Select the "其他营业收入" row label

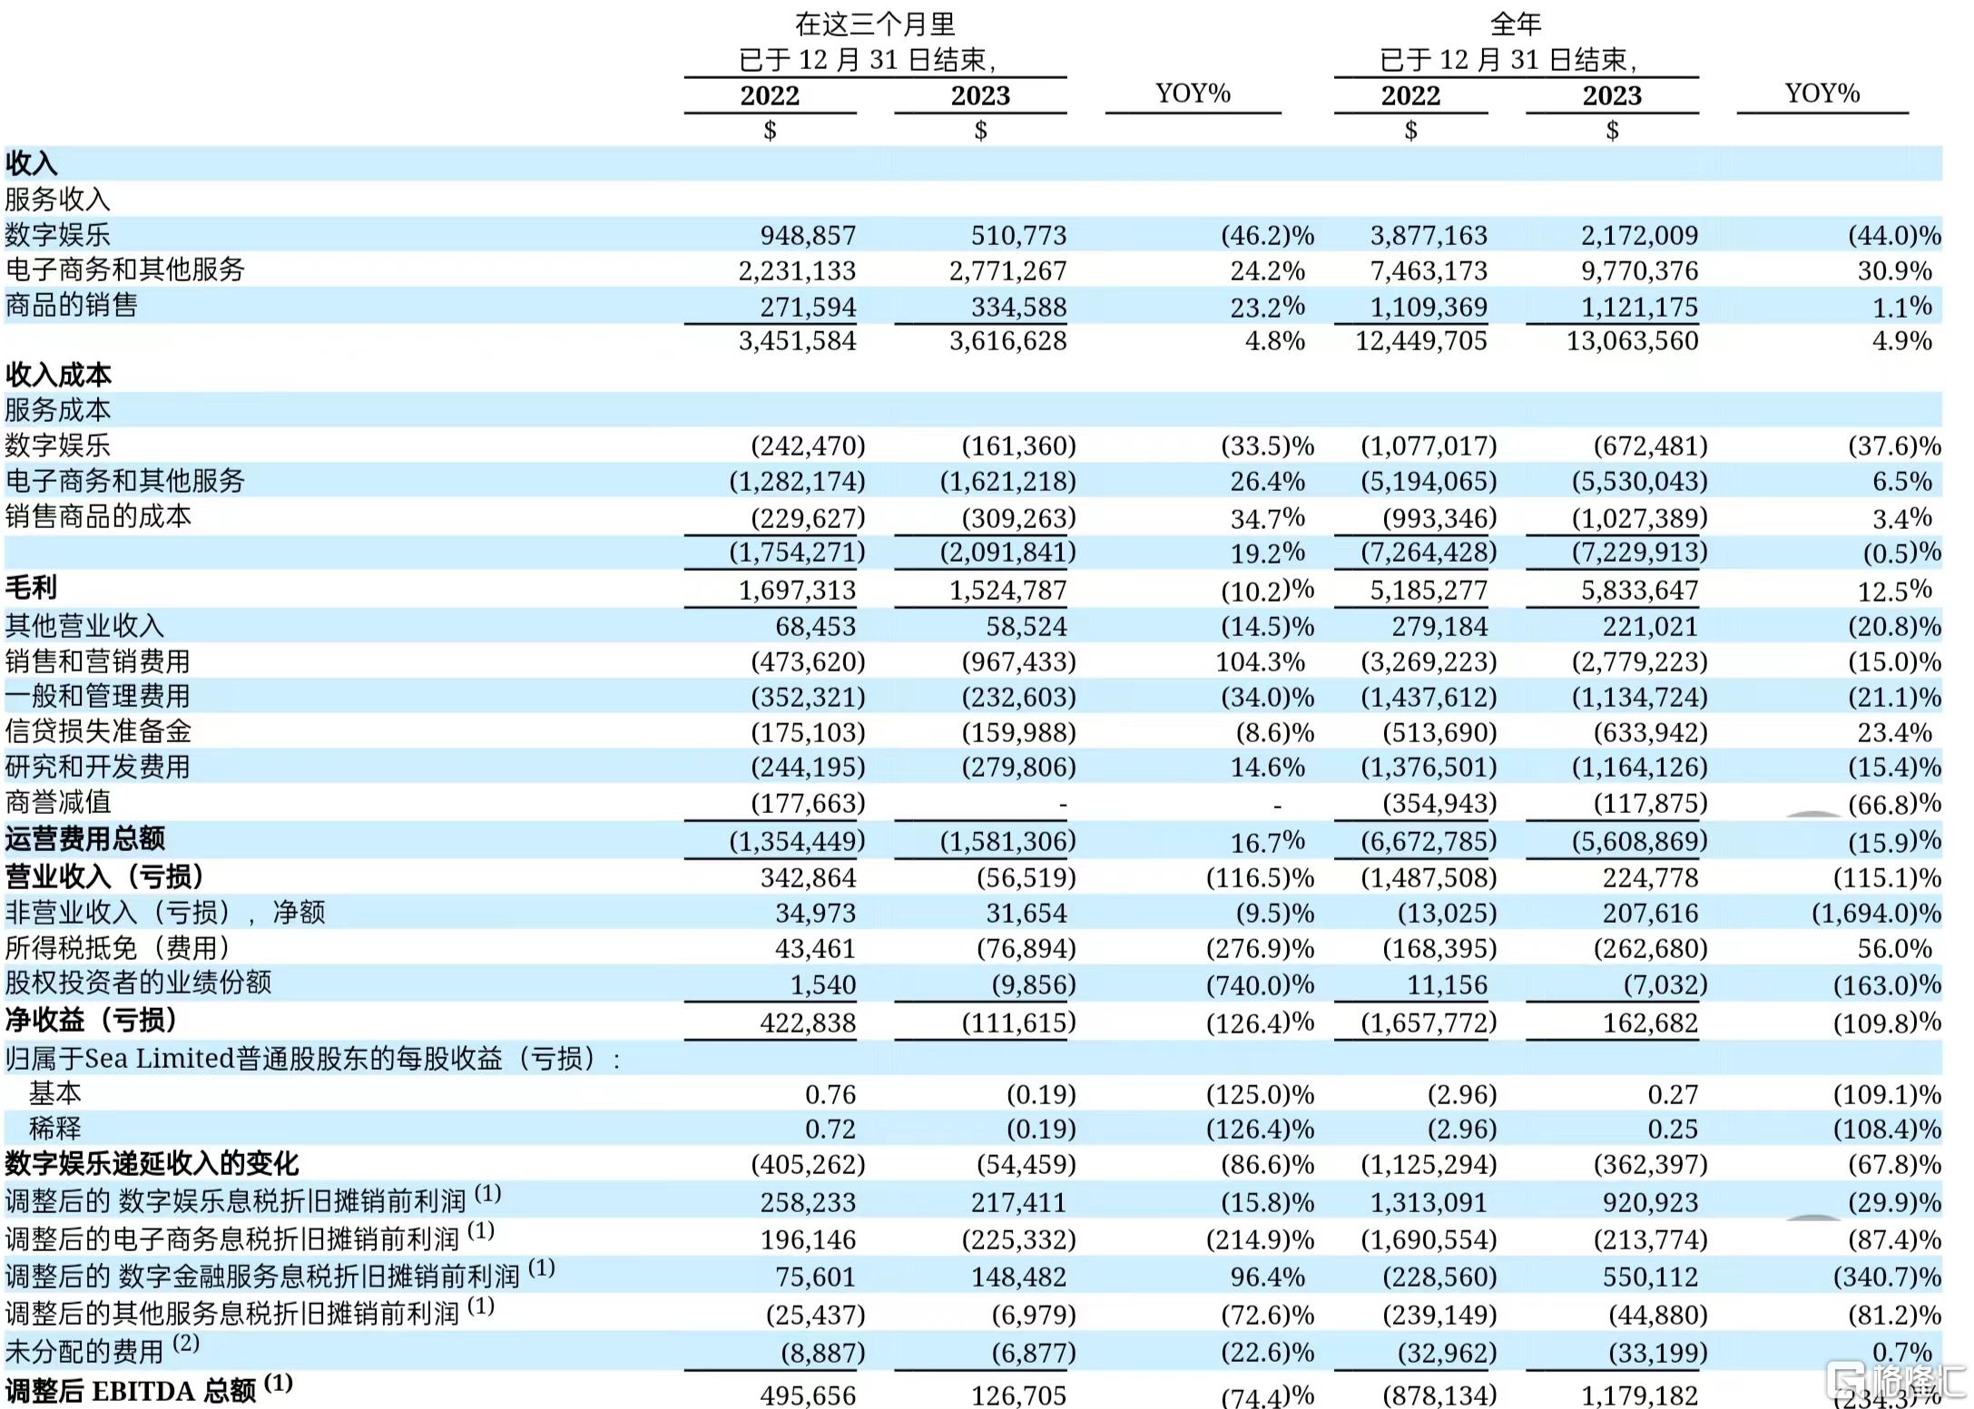[84, 625]
